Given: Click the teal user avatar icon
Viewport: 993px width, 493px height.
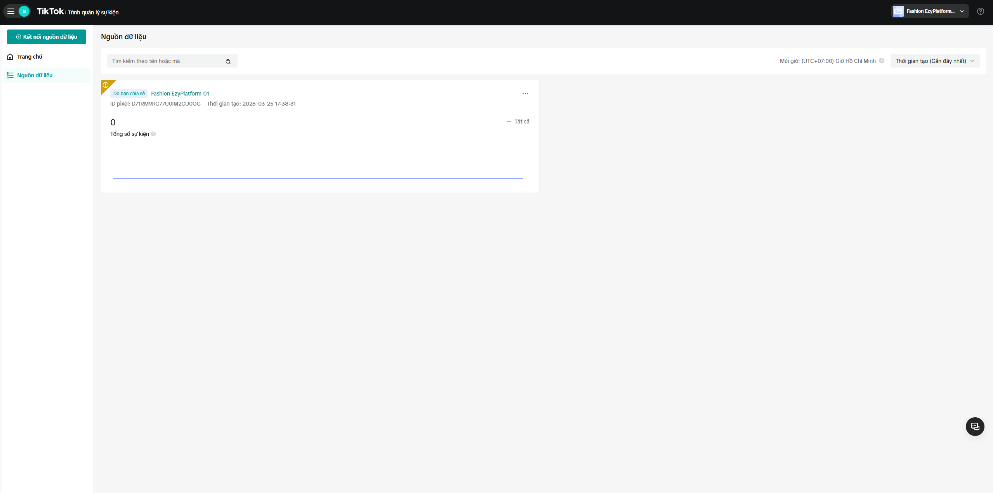Looking at the screenshot, I should click(24, 11).
